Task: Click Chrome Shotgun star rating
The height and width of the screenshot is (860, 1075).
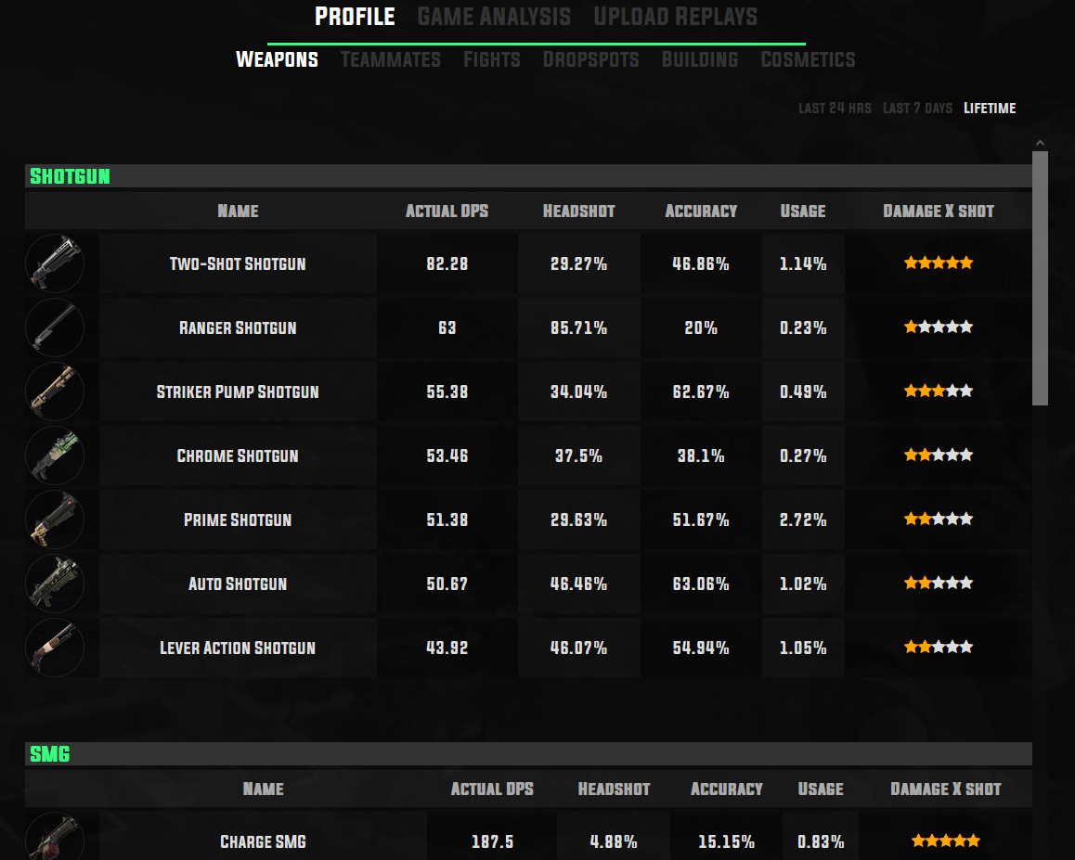Action: (x=938, y=455)
